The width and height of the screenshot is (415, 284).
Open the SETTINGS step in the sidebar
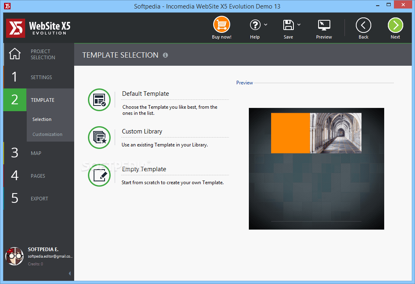(x=42, y=77)
